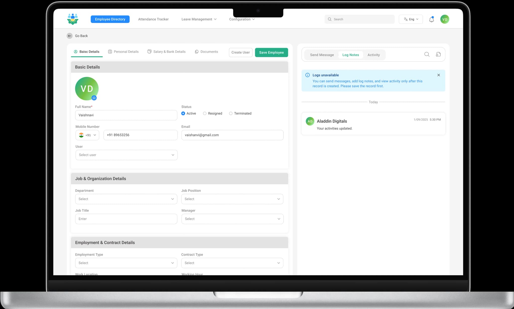Open the VD user avatar menu
Image resolution: width=514 pixels, height=309 pixels.
[x=444, y=19]
